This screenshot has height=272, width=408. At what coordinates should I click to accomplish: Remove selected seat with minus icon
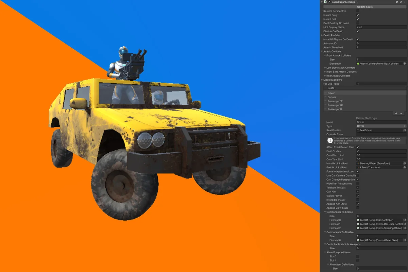[401, 113]
